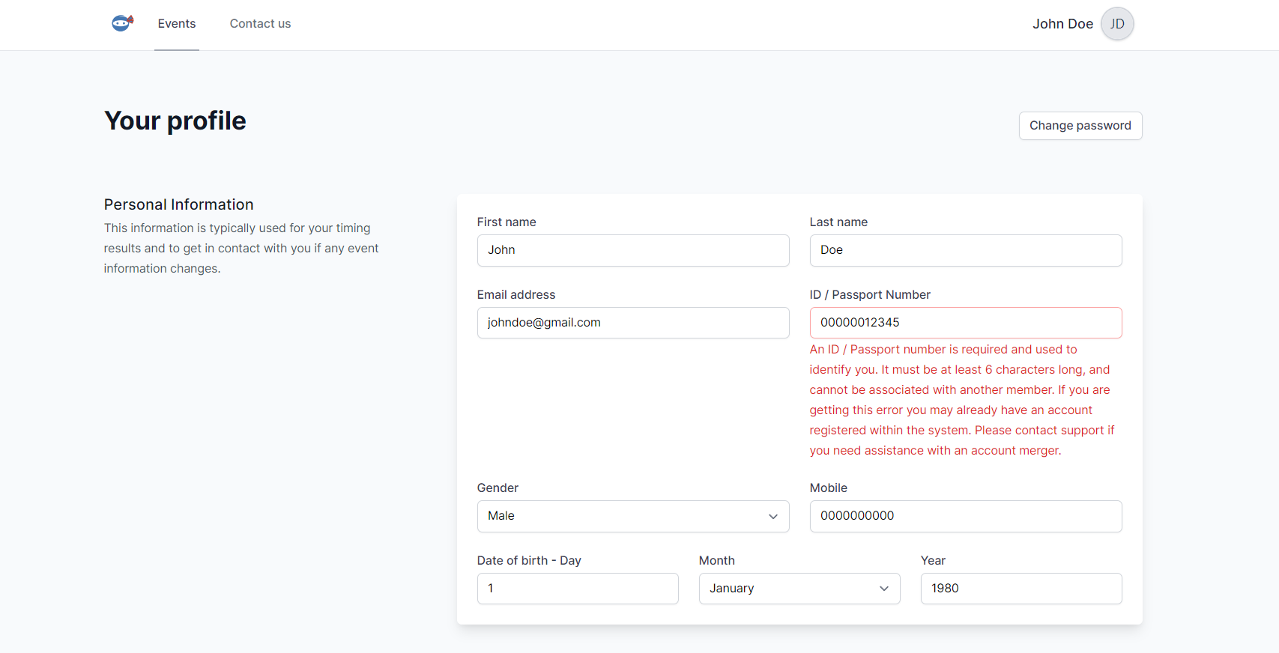Click into the Last name field
Screen dimensions: 1279x653
pos(965,250)
